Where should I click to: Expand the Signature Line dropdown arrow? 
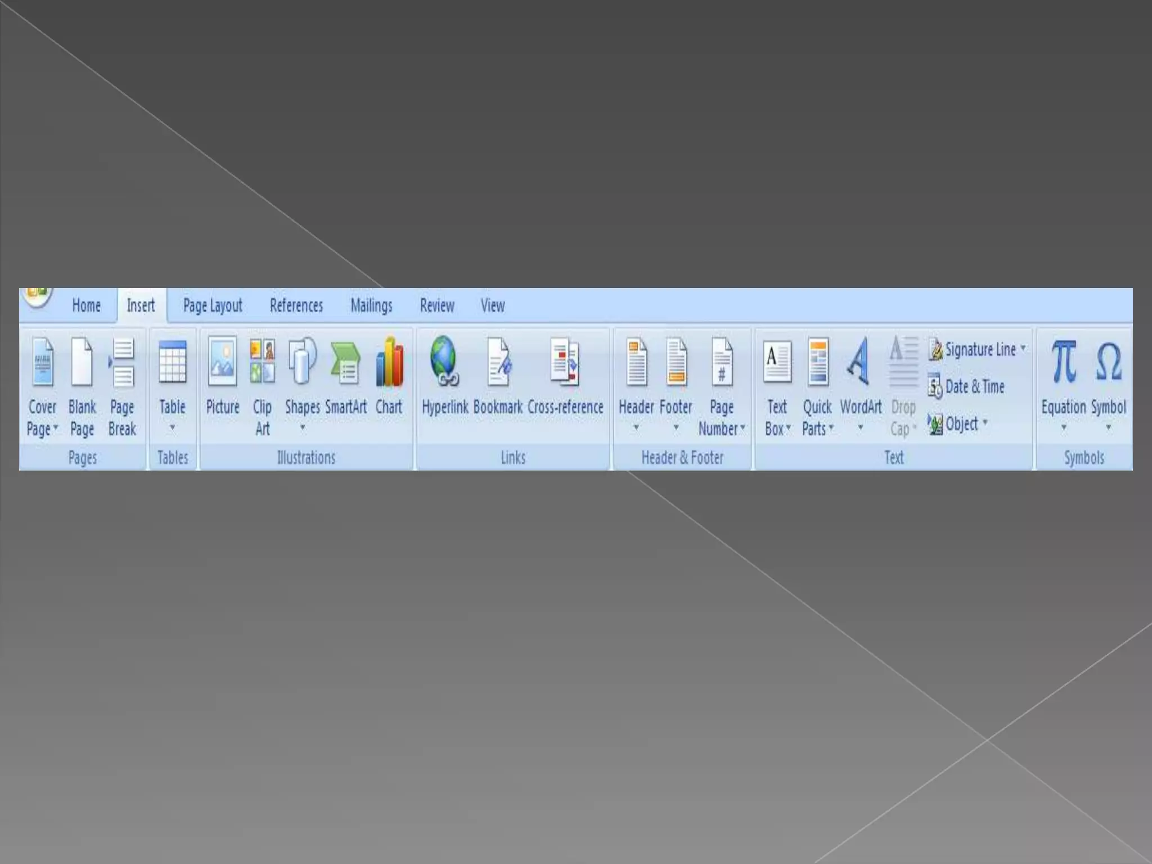coord(1023,348)
